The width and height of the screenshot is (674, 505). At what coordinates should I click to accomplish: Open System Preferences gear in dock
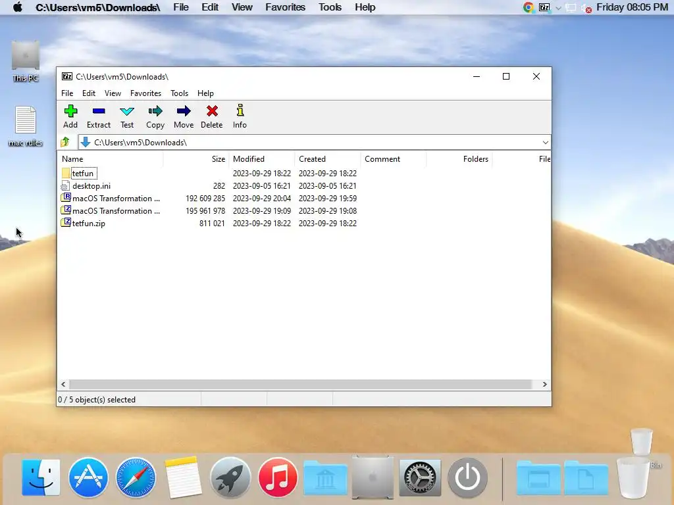coord(420,477)
